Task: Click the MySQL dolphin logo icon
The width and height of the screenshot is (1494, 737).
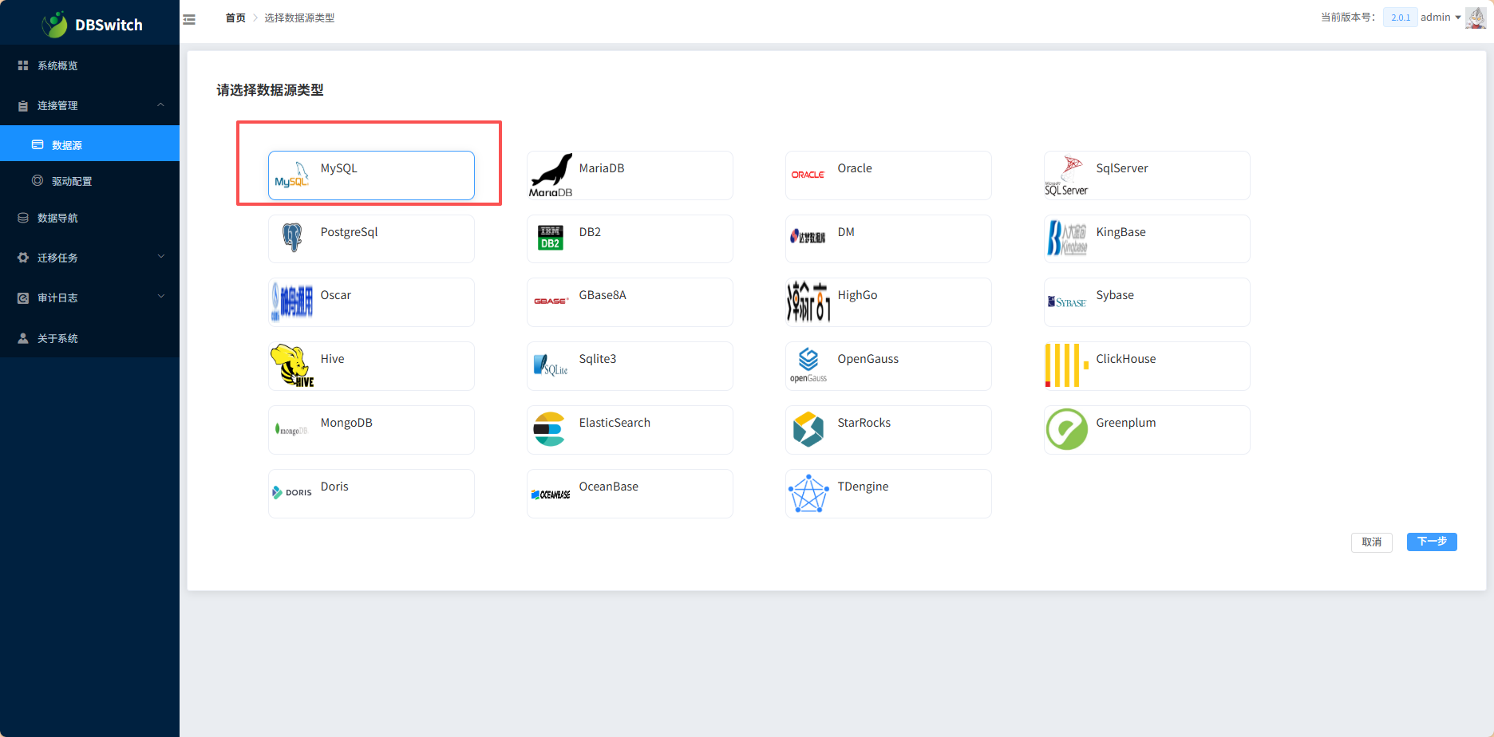Action: pyautogui.click(x=291, y=175)
